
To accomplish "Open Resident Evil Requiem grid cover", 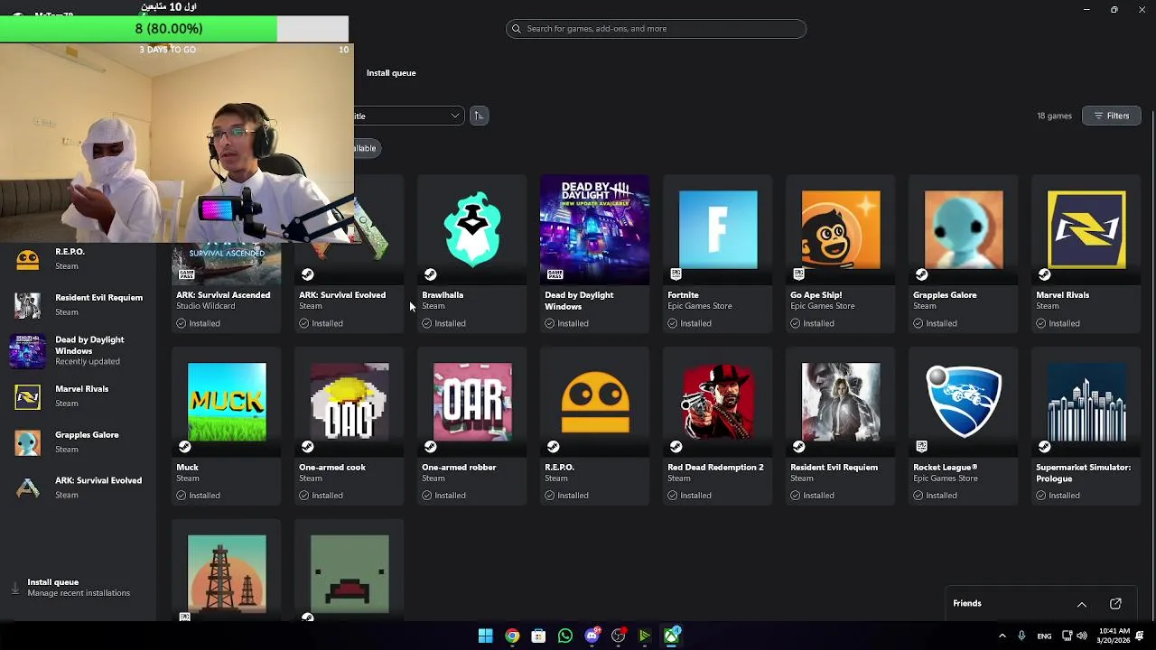I will coord(841,402).
